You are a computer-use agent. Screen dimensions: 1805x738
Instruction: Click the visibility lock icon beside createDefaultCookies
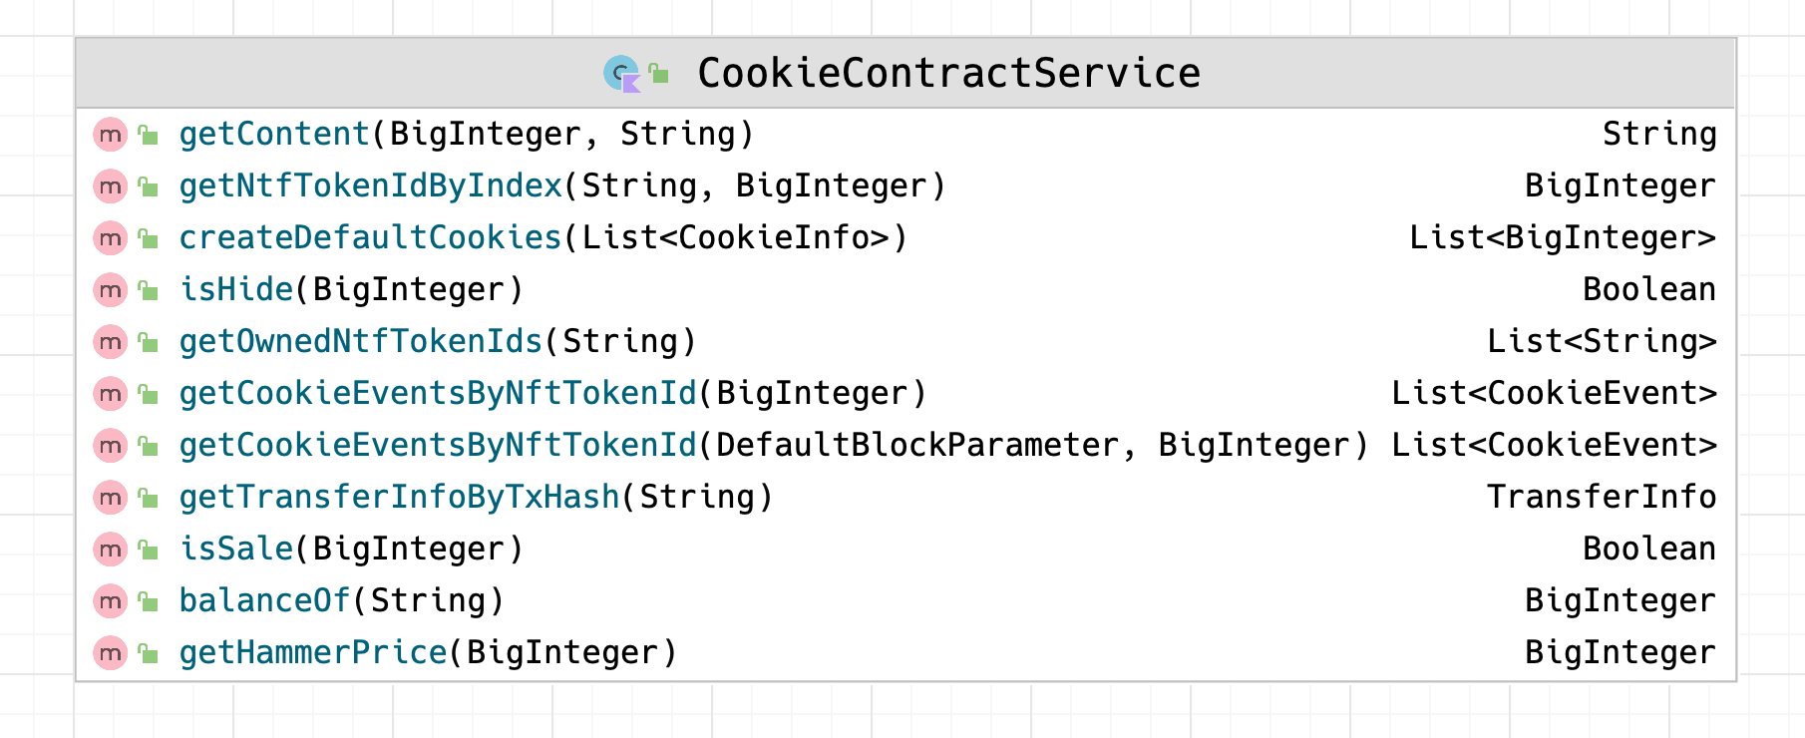(149, 238)
